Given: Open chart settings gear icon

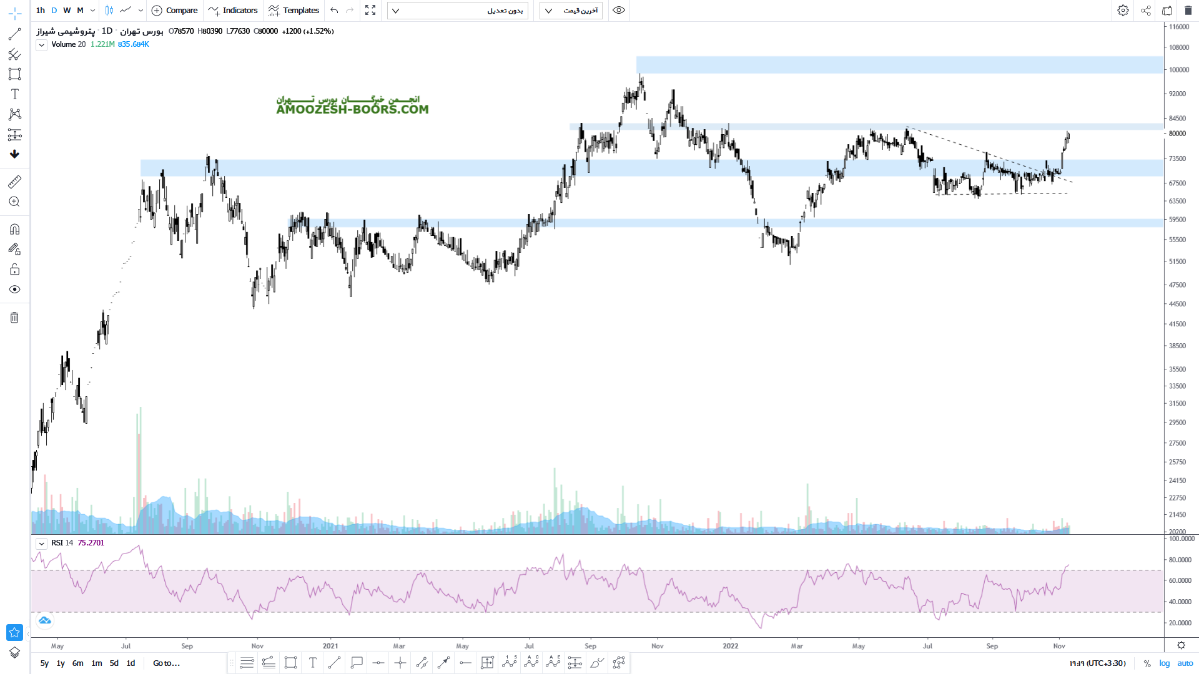Looking at the screenshot, I should [1123, 11].
